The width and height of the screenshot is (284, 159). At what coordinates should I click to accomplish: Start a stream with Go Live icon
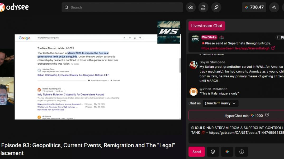(203, 7)
